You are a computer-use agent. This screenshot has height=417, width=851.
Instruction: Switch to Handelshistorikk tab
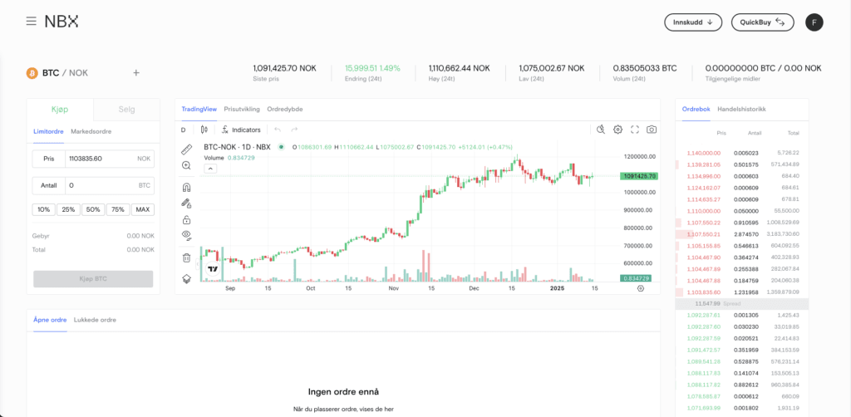[x=741, y=109]
